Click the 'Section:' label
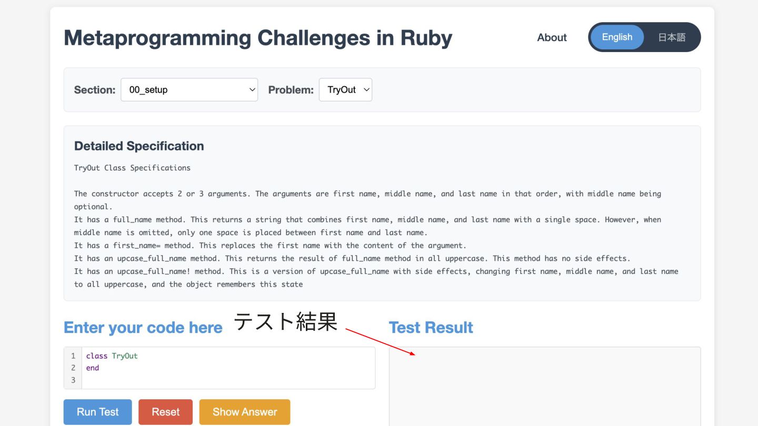Image resolution: width=758 pixels, height=426 pixels. tap(95, 90)
